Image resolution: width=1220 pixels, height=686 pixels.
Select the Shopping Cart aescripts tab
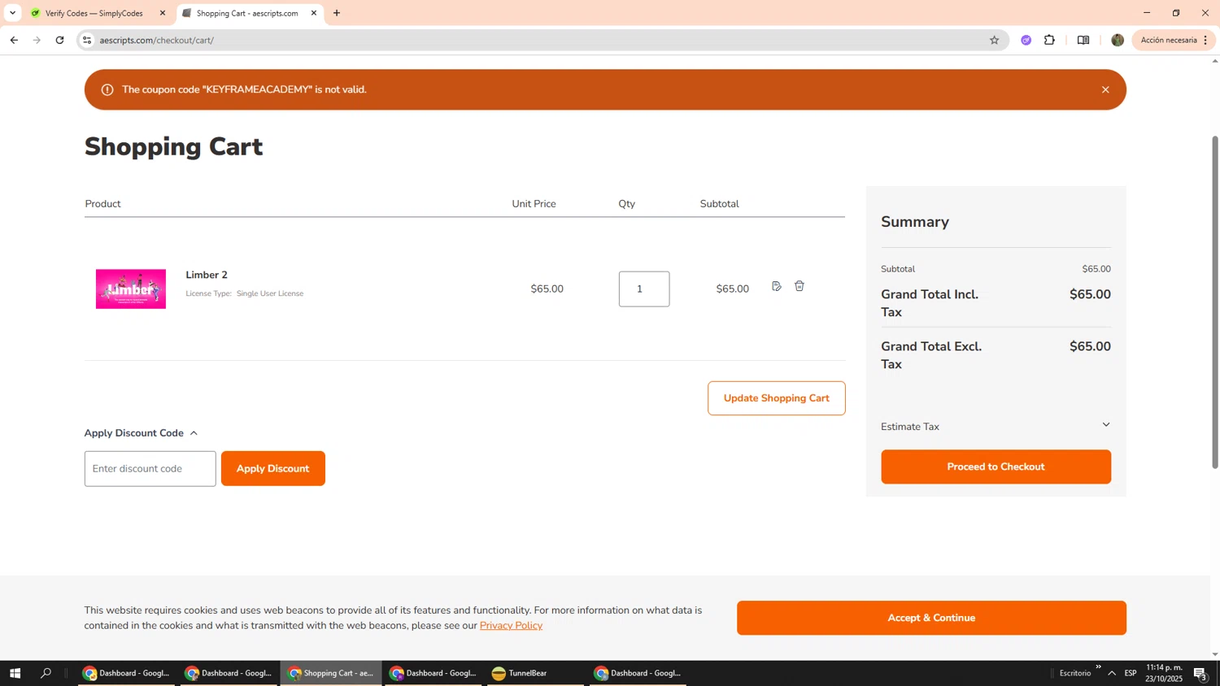point(247,13)
